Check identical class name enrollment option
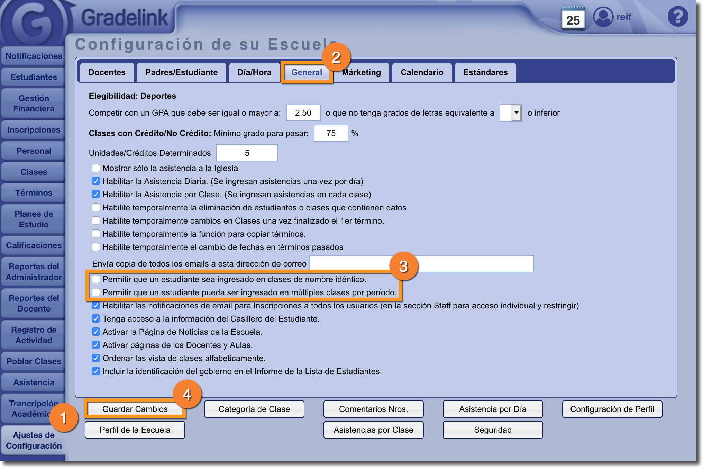The width and height of the screenshot is (703, 468). click(x=96, y=279)
